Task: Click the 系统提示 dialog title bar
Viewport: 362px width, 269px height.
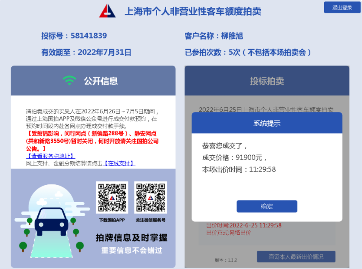Action: pos(267,123)
